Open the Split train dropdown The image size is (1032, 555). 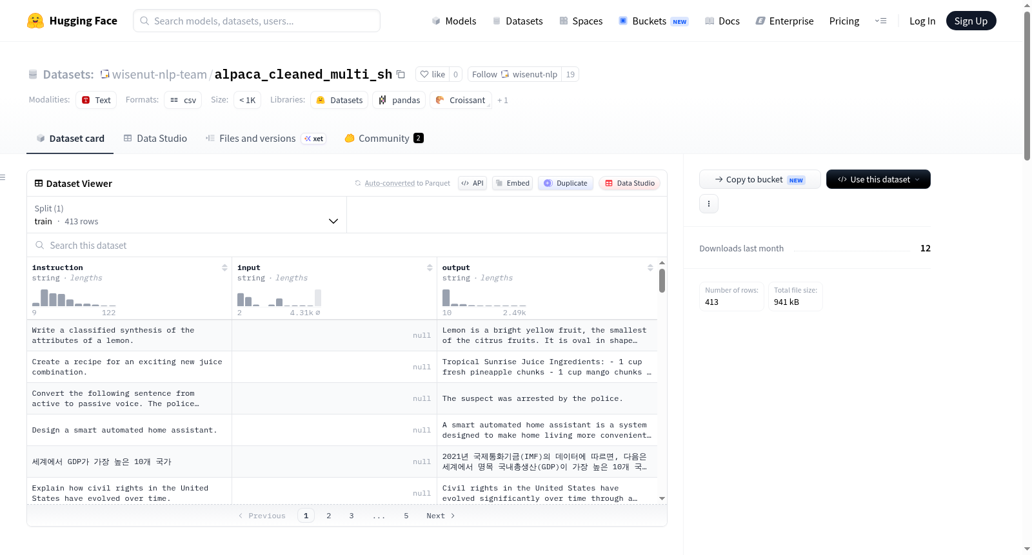(186, 215)
